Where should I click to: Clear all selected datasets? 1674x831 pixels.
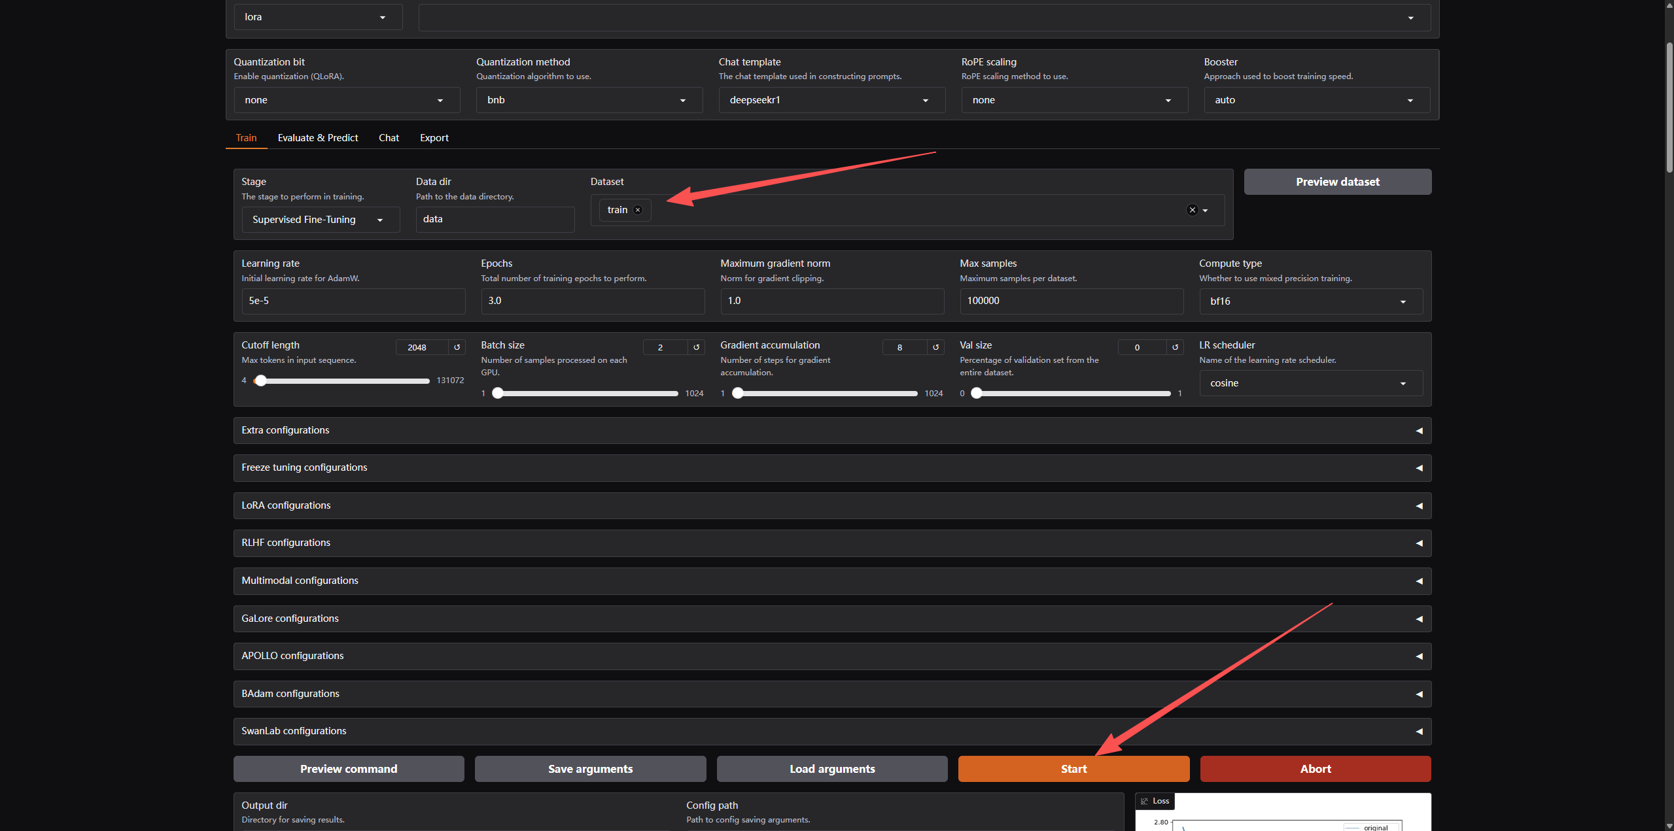(1192, 210)
